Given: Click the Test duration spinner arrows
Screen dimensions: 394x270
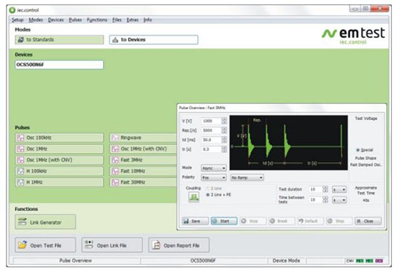Looking at the screenshot, I should pos(325,189).
